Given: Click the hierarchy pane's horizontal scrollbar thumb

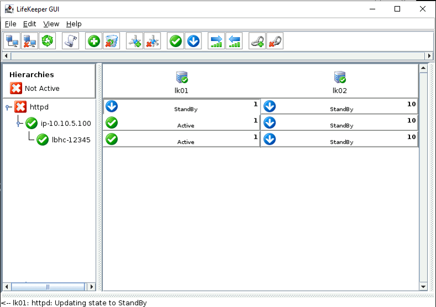Looking at the screenshot, I should pos(48,286).
